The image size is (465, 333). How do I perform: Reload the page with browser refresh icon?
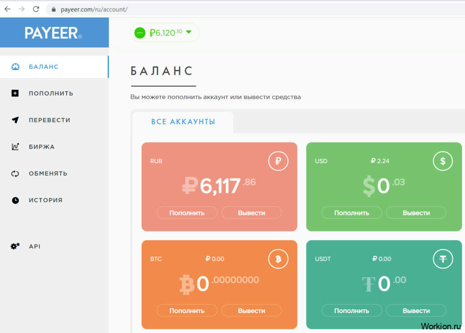pos(36,9)
